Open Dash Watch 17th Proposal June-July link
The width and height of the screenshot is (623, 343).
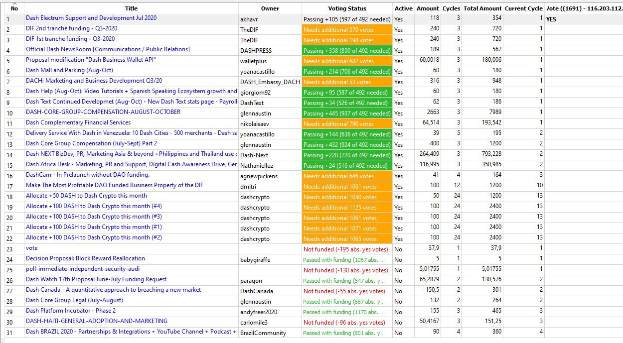point(96,279)
